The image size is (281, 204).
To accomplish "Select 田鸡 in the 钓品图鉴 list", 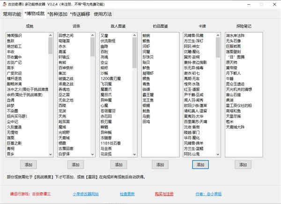I will point(146,122).
